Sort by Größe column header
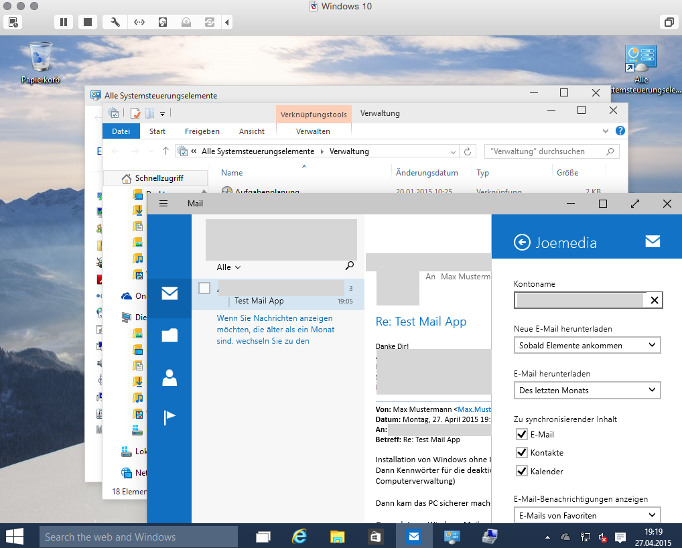This screenshot has width=682, height=548. pyautogui.click(x=567, y=173)
